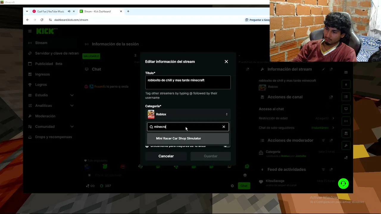Click the wrench icon in right toolbar
Viewport: 381px width, 214px height.
pos(346,145)
